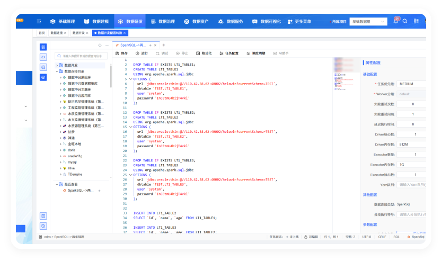Click the panel icon near the rail bottom
Viewport: 442px width, 262px height.
click(43, 216)
